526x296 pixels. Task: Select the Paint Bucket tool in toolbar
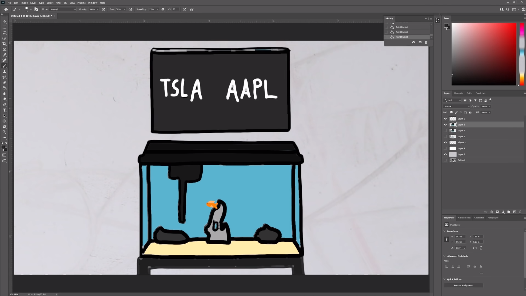[4, 88]
